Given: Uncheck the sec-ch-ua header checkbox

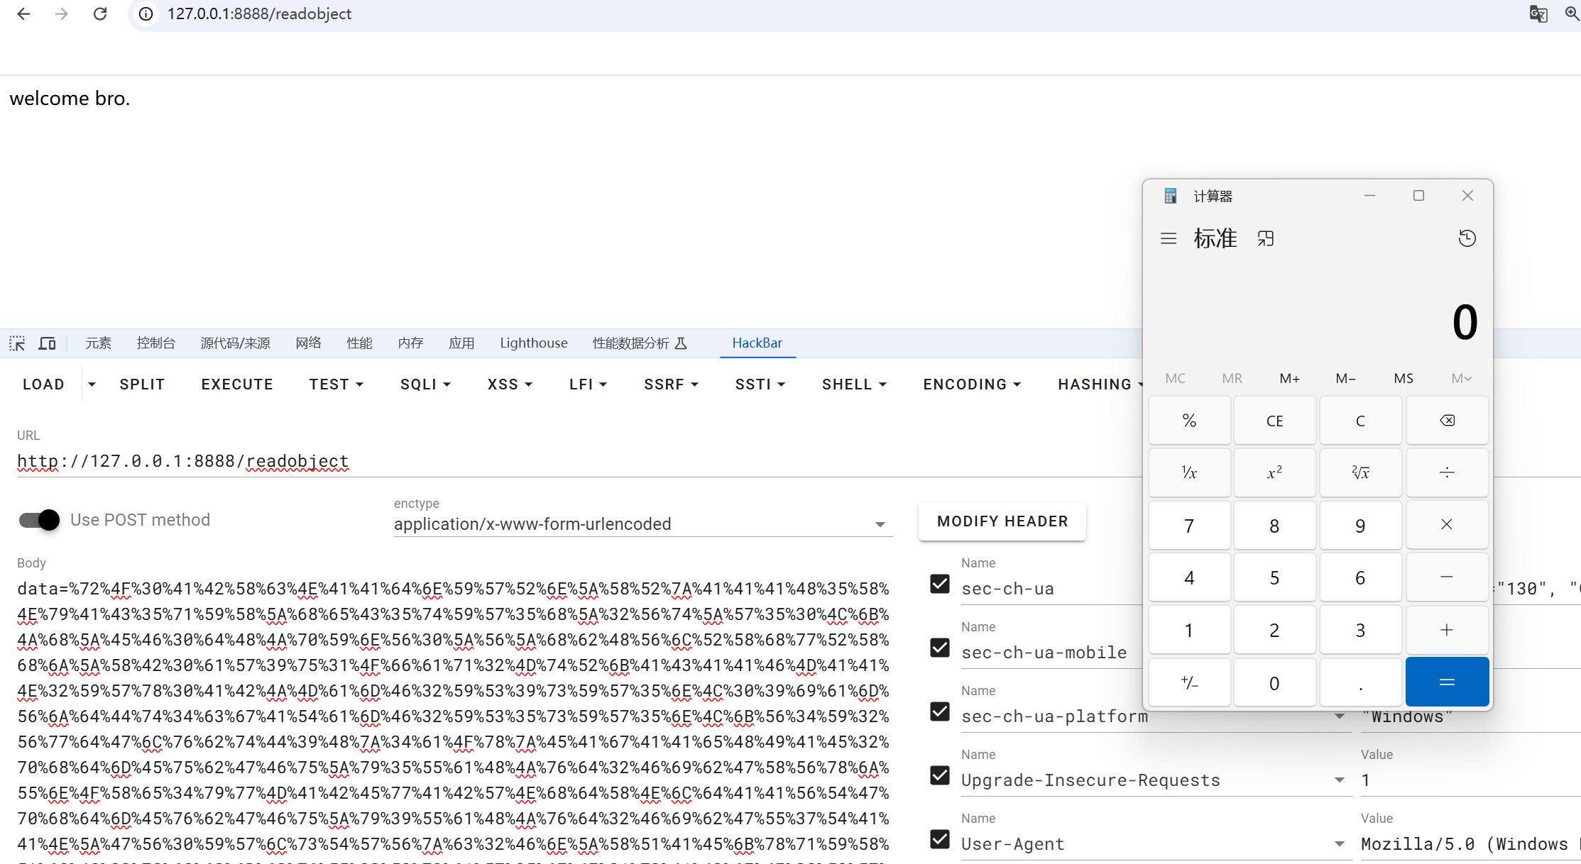Looking at the screenshot, I should (939, 584).
